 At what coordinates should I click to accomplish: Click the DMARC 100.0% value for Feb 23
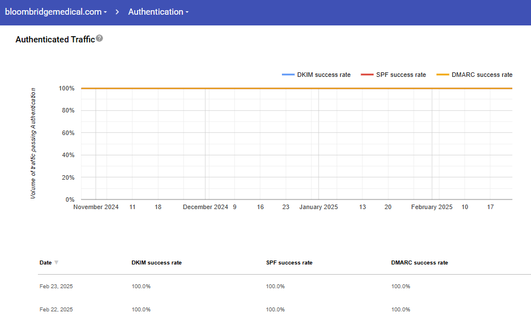coord(400,287)
